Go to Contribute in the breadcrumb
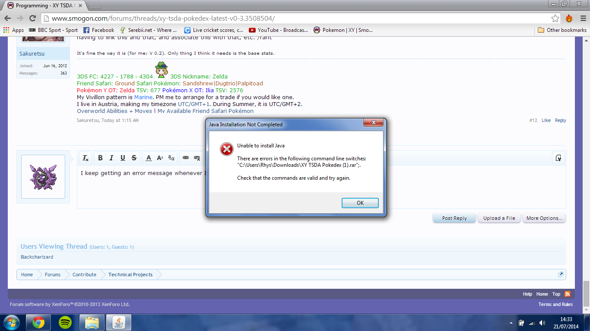The image size is (590, 331). coord(84,275)
